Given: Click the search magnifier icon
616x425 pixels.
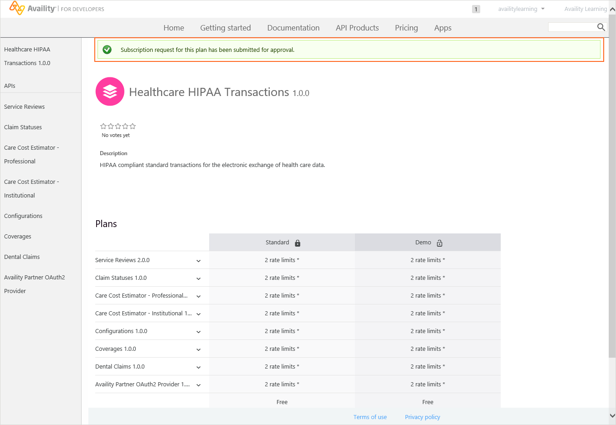Looking at the screenshot, I should click(x=601, y=27).
